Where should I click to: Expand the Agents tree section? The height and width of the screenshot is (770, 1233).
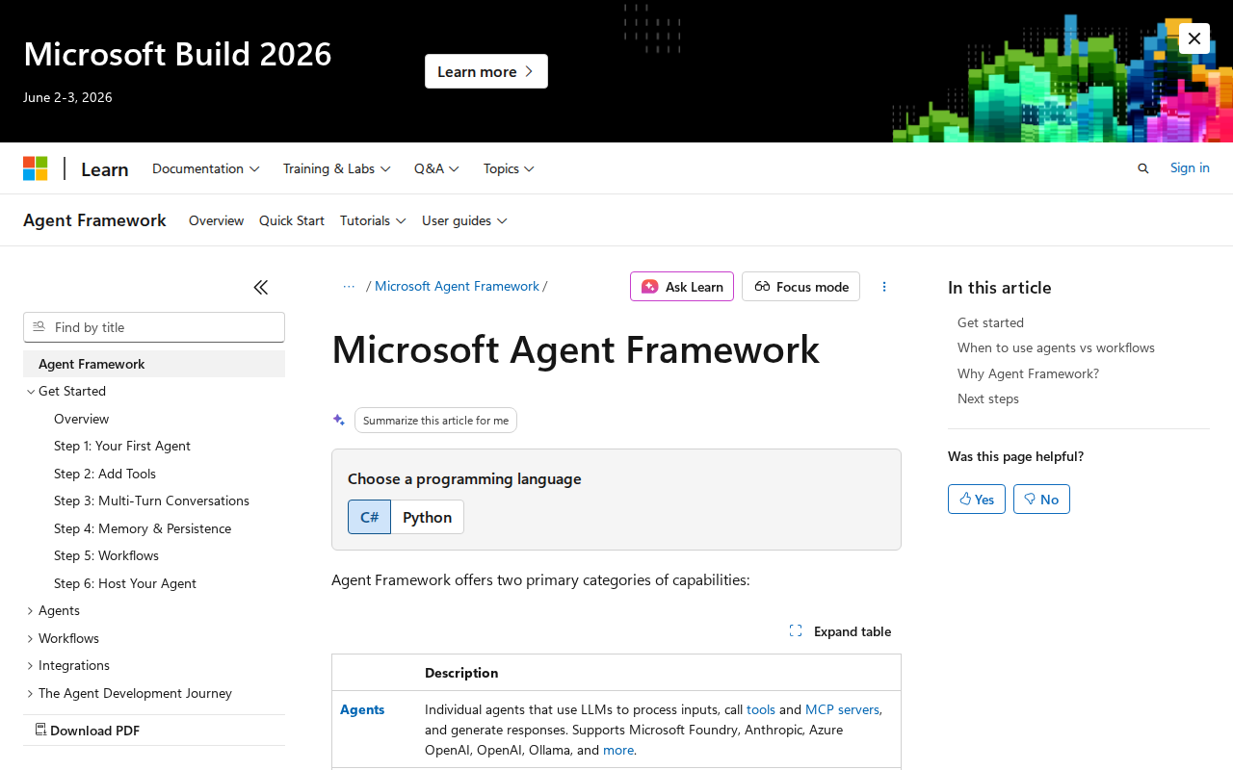coord(31,611)
